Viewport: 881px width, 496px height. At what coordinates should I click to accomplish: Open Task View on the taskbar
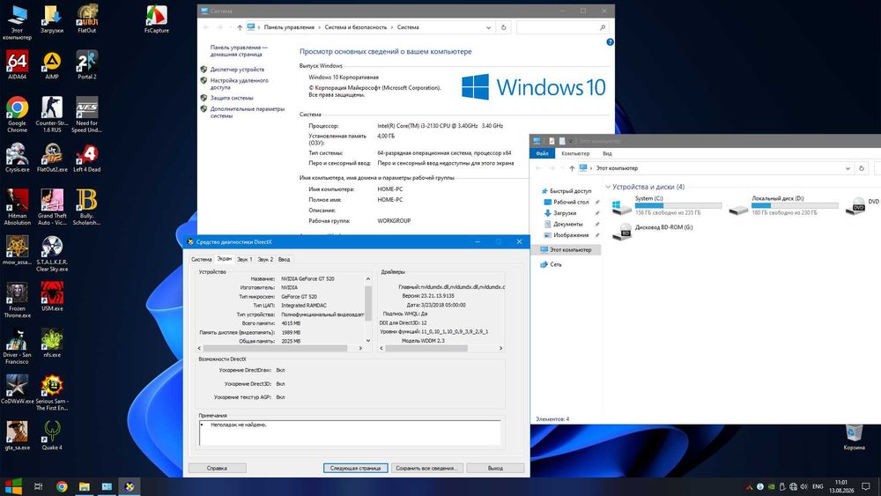click(x=38, y=486)
